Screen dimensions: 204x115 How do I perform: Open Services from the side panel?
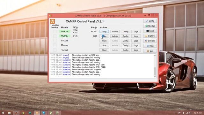[150, 41]
